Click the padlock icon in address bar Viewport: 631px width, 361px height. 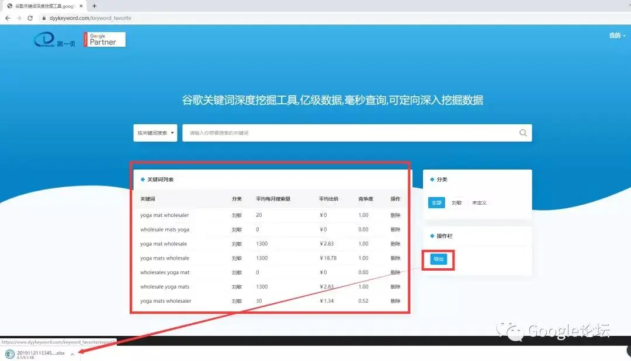(x=43, y=18)
